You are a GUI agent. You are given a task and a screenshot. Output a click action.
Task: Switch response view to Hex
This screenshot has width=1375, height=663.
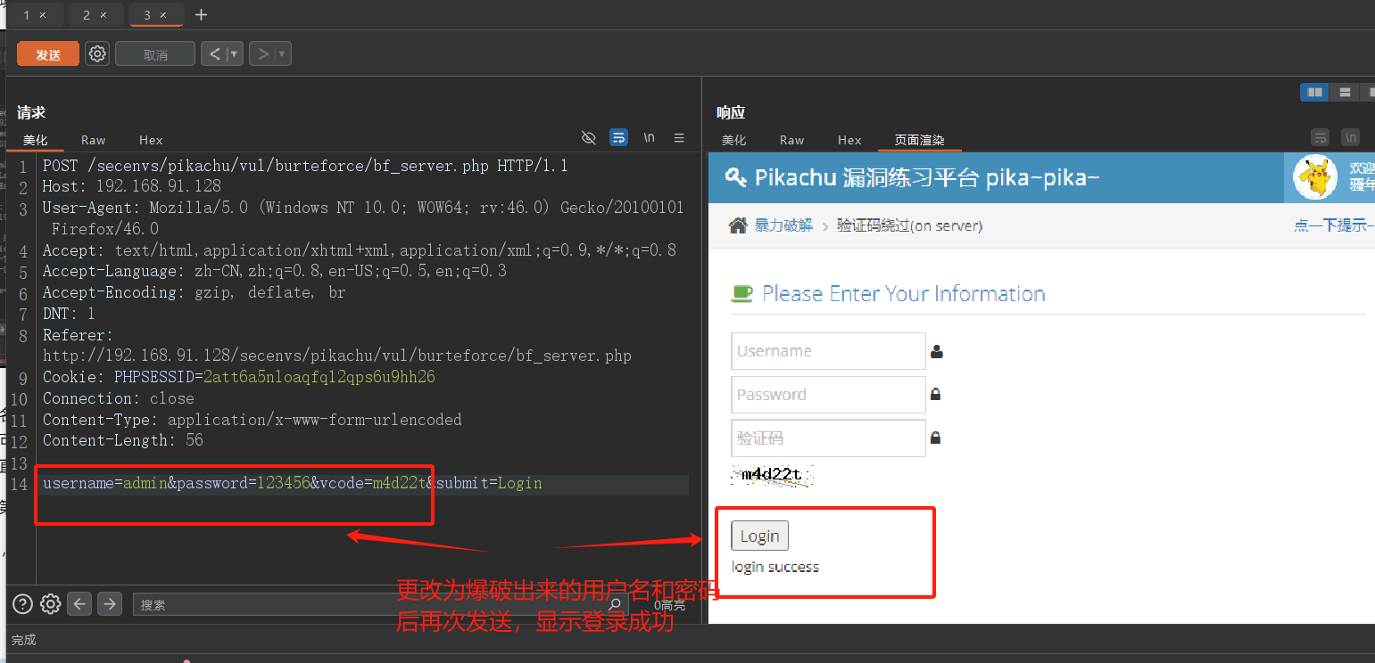849,140
